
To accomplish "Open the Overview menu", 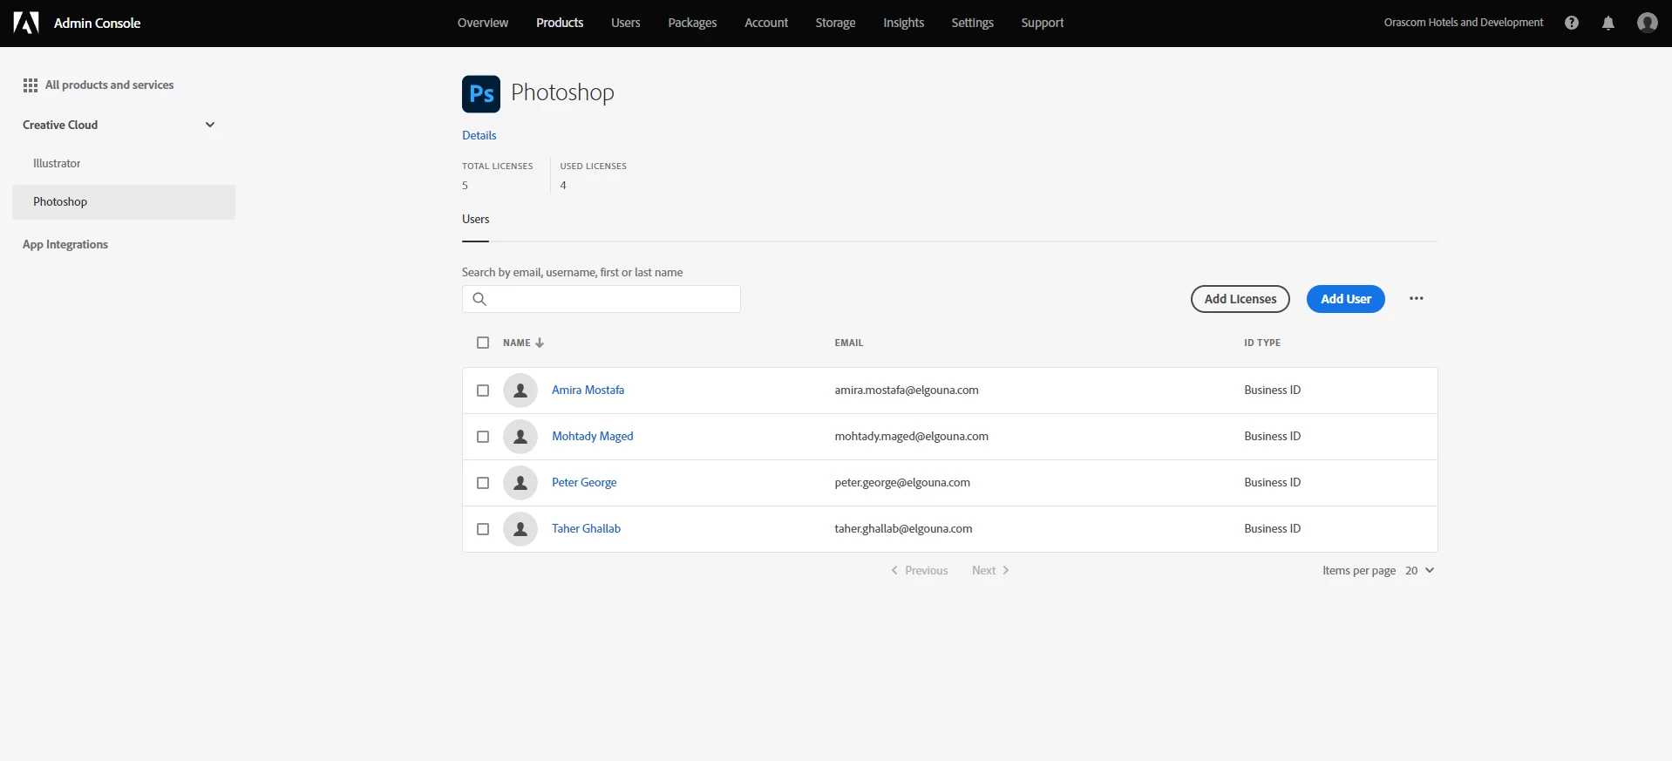I will 483,23.
